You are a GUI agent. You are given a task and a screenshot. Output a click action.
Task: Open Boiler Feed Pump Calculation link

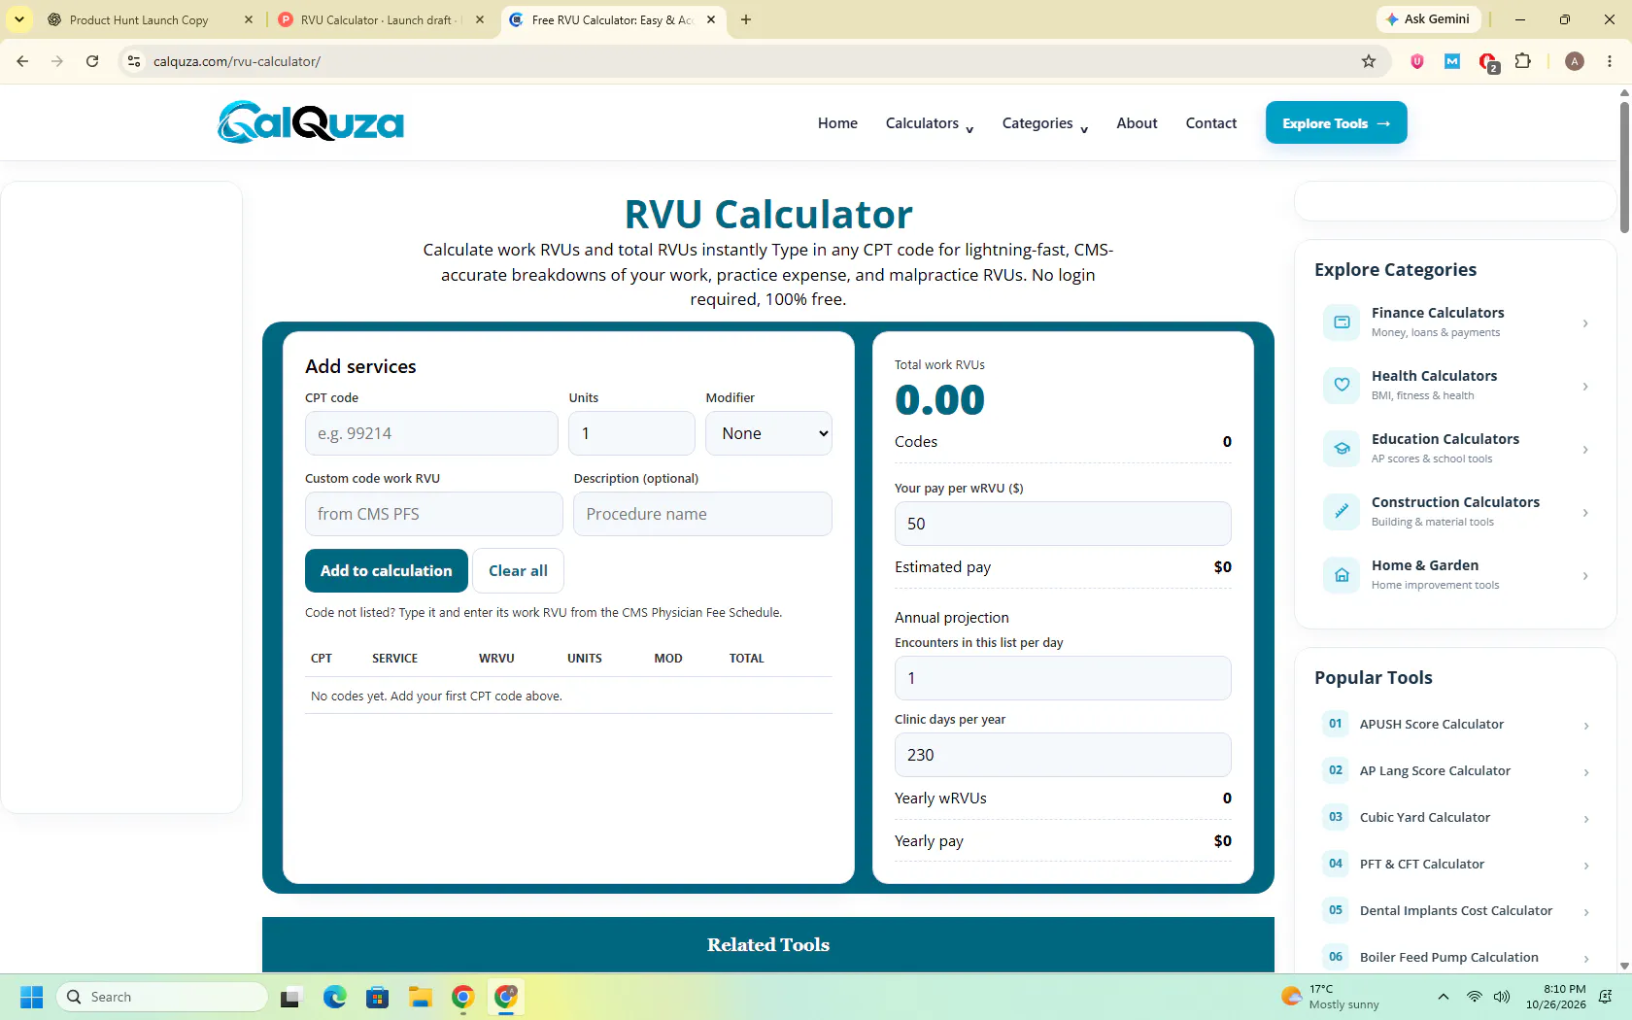(1449, 957)
